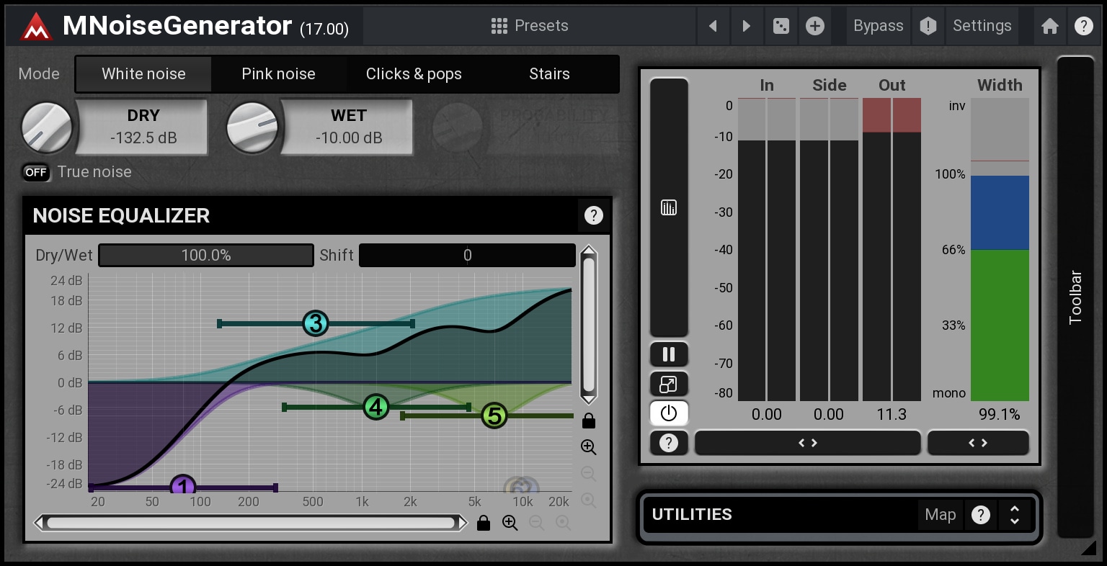This screenshot has height=566, width=1107.
Task: Select the Pink noise mode
Action: click(x=278, y=74)
